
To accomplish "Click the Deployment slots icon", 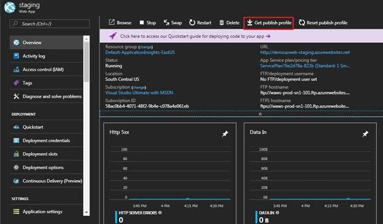I will (x=16, y=154).
